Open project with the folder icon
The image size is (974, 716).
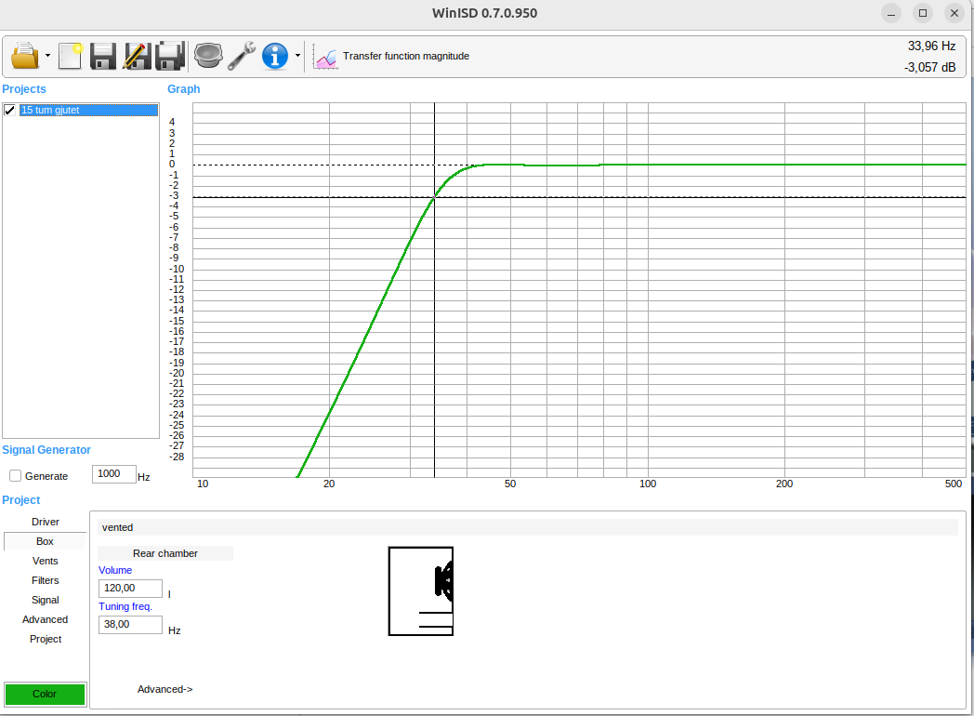coord(25,56)
